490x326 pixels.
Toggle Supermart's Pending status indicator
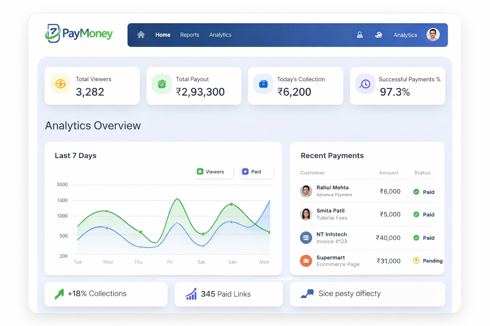click(416, 260)
